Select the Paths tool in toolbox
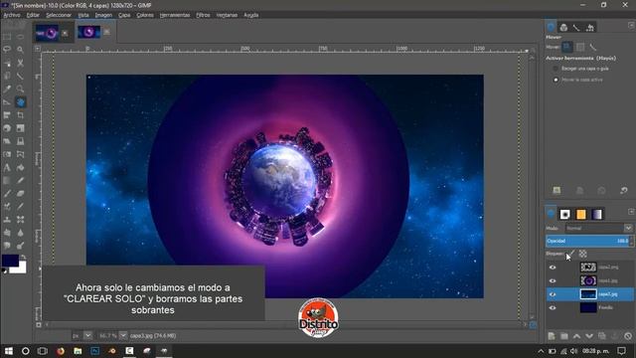 click(20, 76)
